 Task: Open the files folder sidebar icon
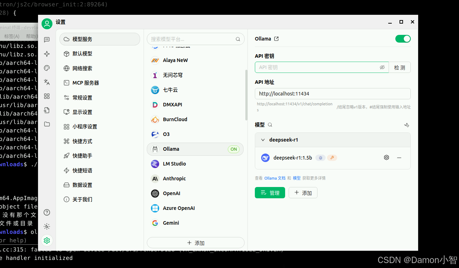coord(47,124)
